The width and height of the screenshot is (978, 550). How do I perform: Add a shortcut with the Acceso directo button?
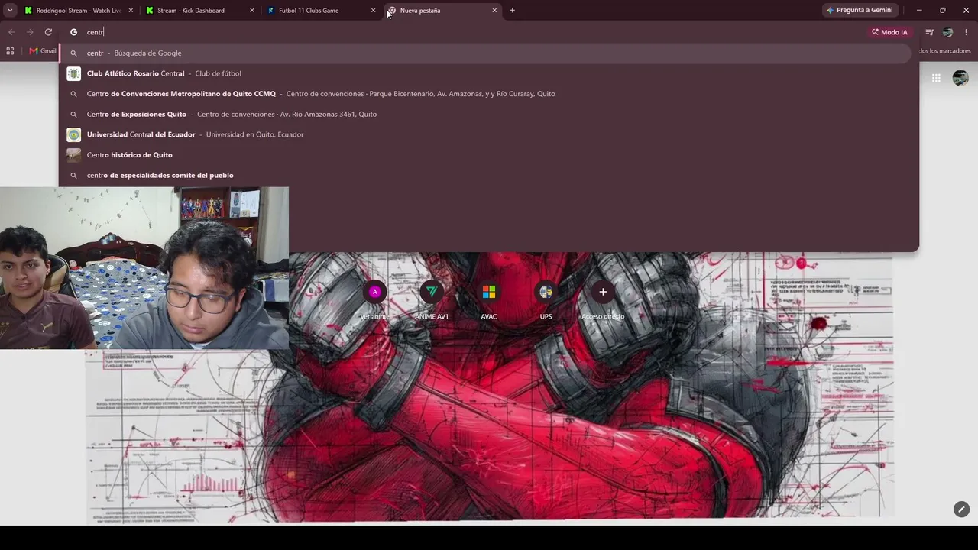point(603,299)
